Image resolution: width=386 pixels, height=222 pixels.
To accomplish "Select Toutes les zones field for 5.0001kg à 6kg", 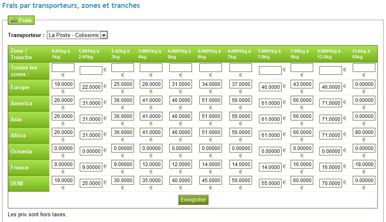I will [x=210, y=68].
